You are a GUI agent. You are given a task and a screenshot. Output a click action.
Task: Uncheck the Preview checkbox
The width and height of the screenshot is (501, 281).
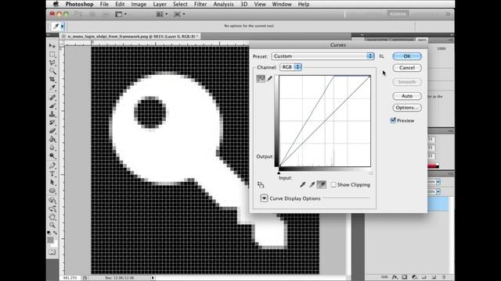click(x=393, y=120)
